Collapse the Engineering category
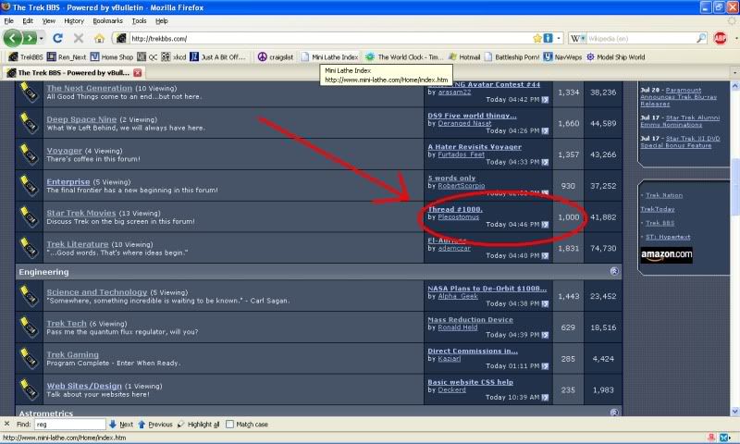740x444 pixels. point(614,271)
